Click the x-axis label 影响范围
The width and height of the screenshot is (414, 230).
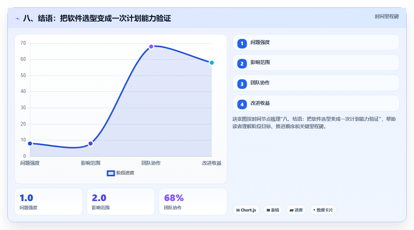(x=91, y=163)
